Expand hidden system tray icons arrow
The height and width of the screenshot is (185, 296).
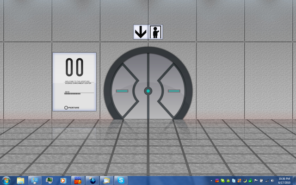click(211, 181)
